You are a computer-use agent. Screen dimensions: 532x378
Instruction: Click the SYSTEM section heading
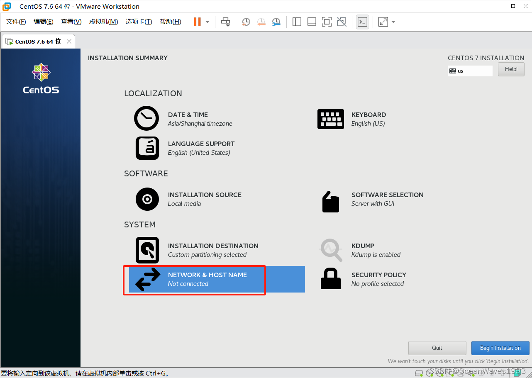point(140,224)
